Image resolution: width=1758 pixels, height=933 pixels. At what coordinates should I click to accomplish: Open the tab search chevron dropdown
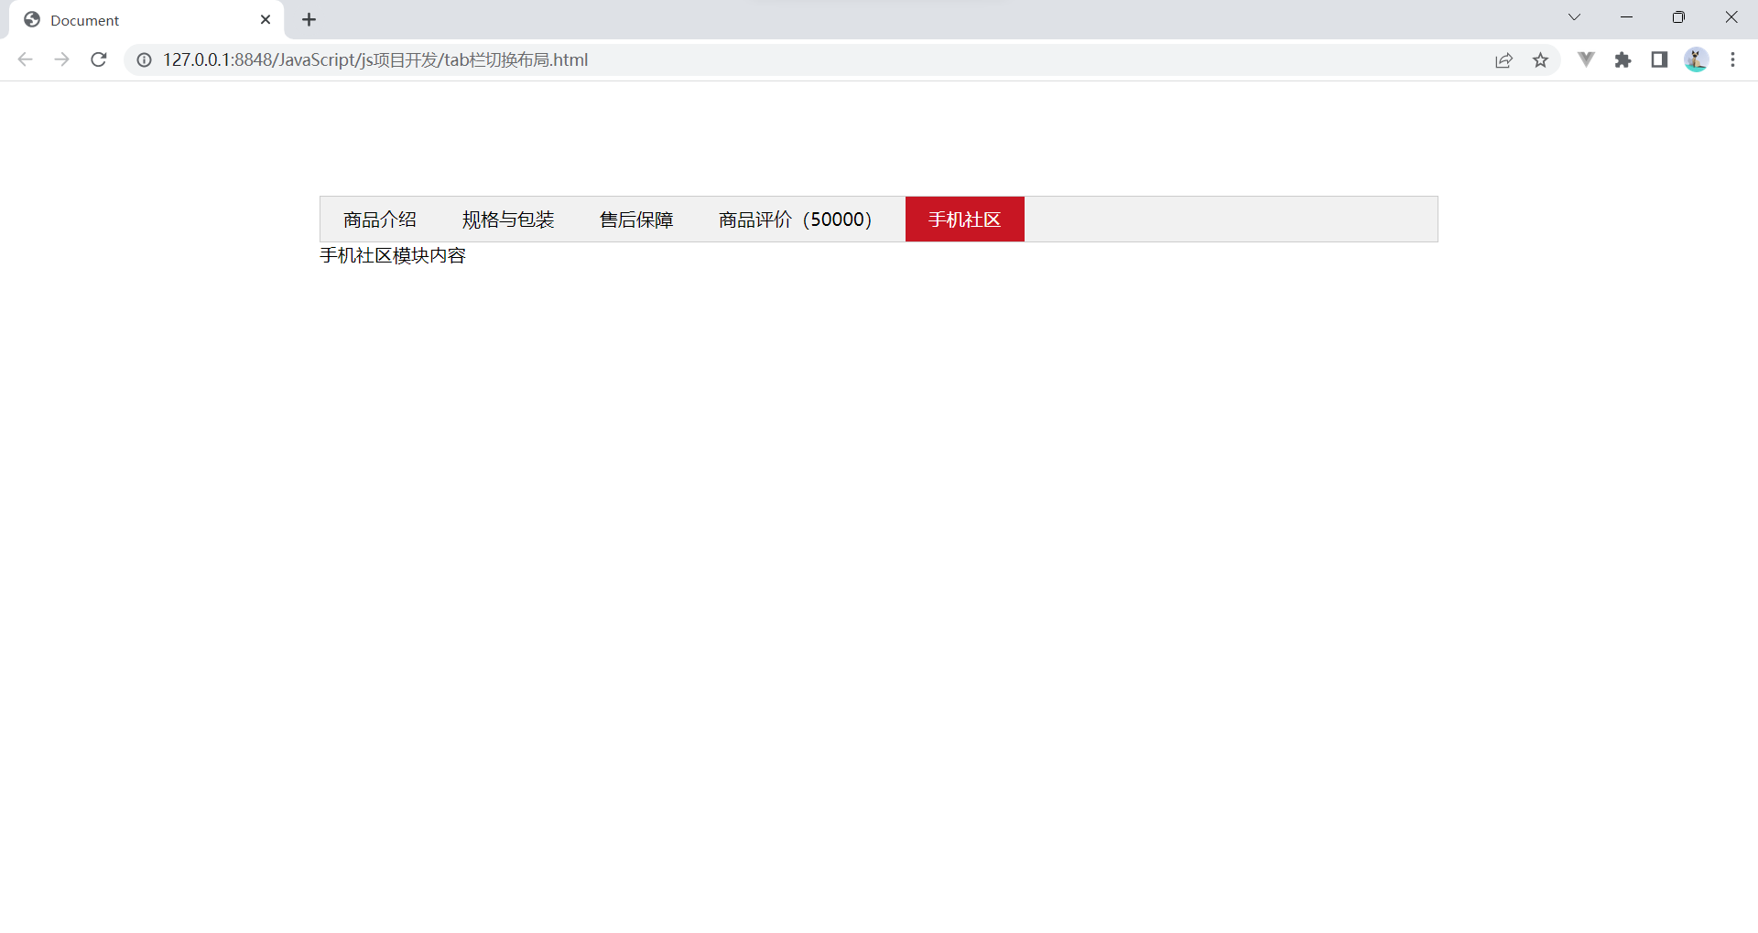[x=1574, y=16]
